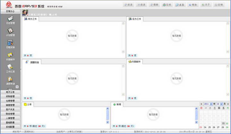Open 工作汇报 (work report) sidebar icon
Viewport: 231px width, 134px height.
coord(10,68)
